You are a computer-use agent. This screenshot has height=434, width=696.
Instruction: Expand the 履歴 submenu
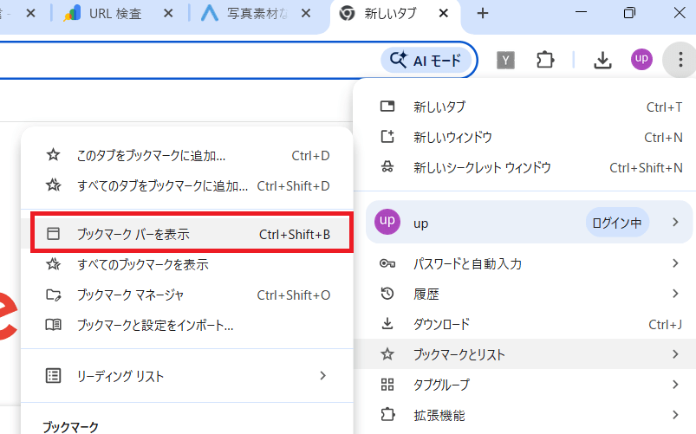524,294
